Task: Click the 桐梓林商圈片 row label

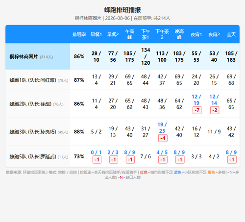Action: pyautogui.click(x=31, y=57)
